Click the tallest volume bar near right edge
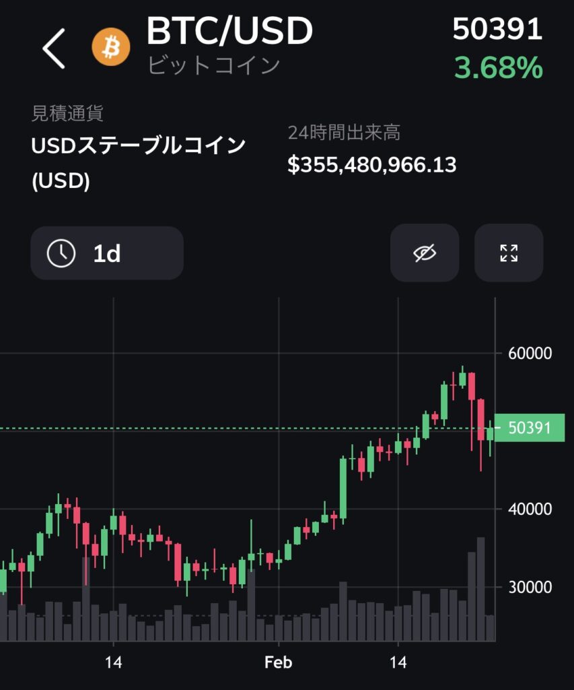Screen dimensions: 574x690 tap(481, 589)
